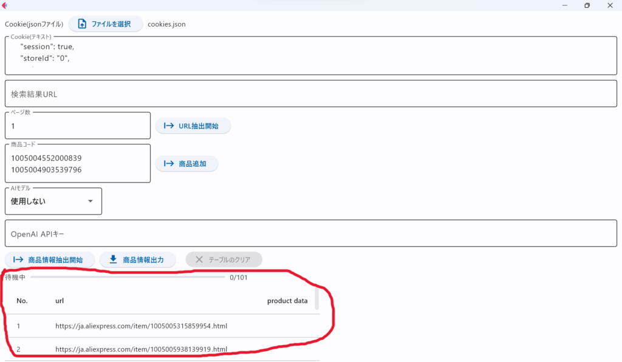Click into the 商品コード text area

coord(78,164)
